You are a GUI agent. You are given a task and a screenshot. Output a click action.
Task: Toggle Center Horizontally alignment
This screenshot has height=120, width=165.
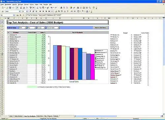43,11
